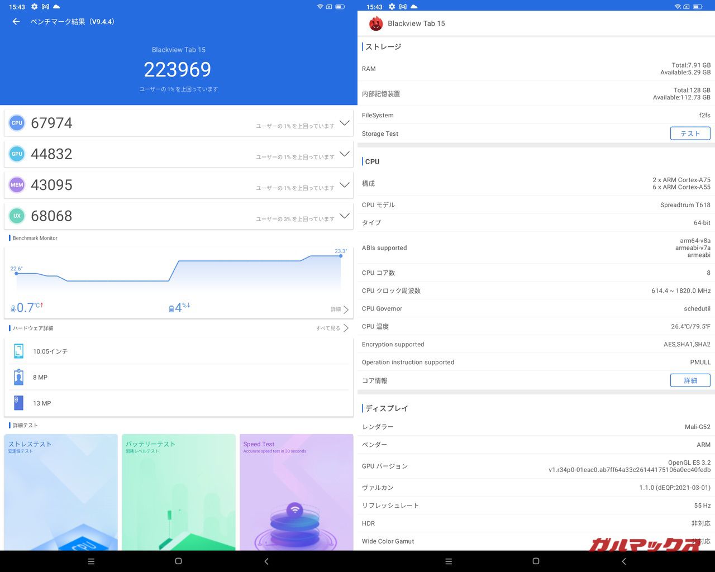Tap the UX score badge icon
Image resolution: width=715 pixels, height=572 pixels.
[17, 216]
